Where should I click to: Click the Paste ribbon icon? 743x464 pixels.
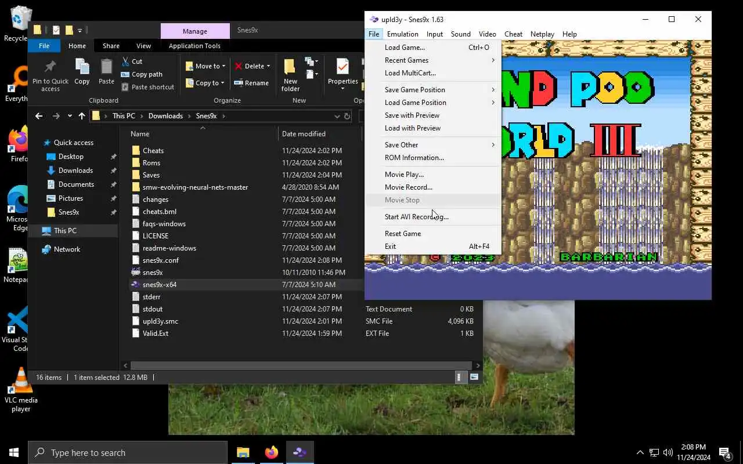[106, 67]
